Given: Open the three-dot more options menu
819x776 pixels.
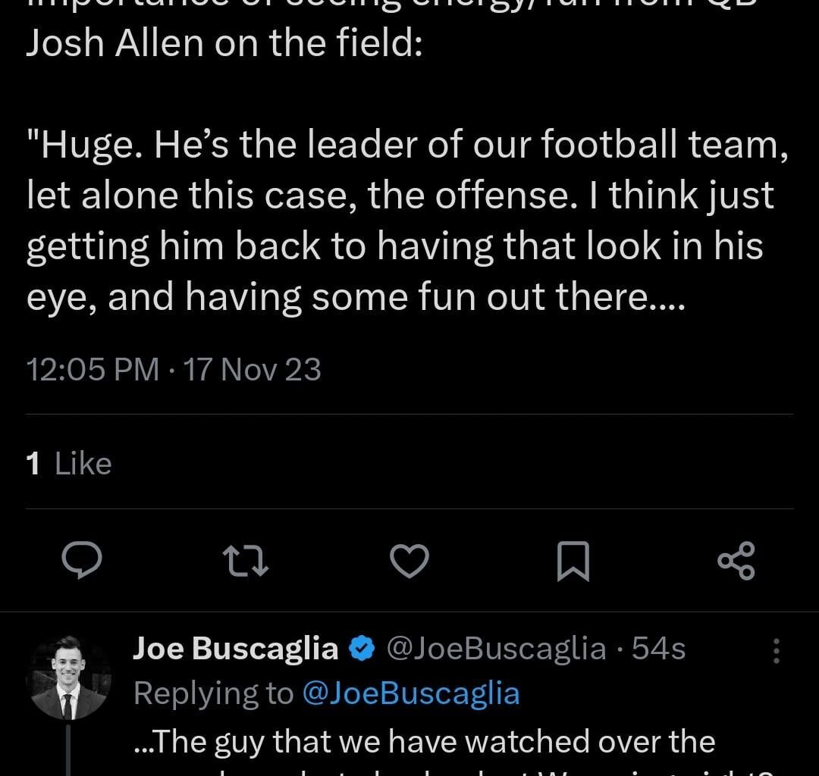Looking at the screenshot, I should click(776, 650).
